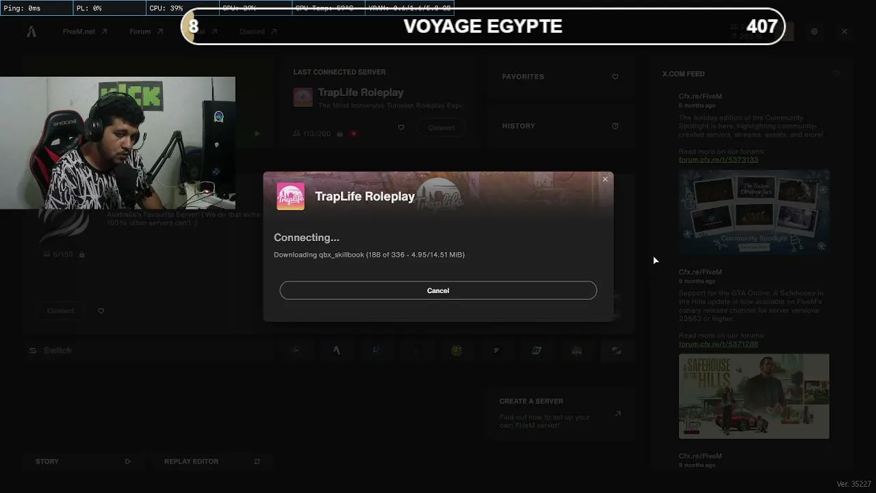Click Connect on the last connected server card
This screenshot has width=876, height=493.
coord(441,127)
